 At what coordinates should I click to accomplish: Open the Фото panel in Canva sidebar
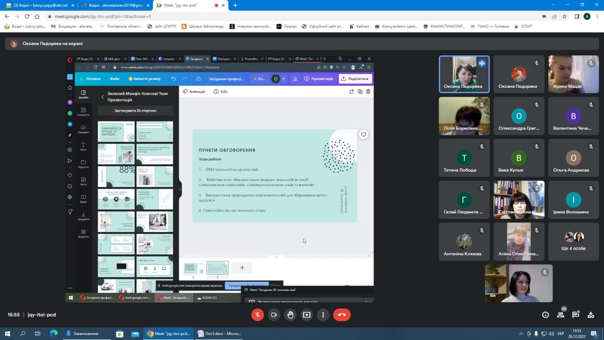83,181
